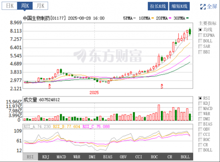Switch to the 日K daily chart tab
Image resolution: width=220 pixels, height=162 pixels.
pyautogui.click(x=10, y=6)
